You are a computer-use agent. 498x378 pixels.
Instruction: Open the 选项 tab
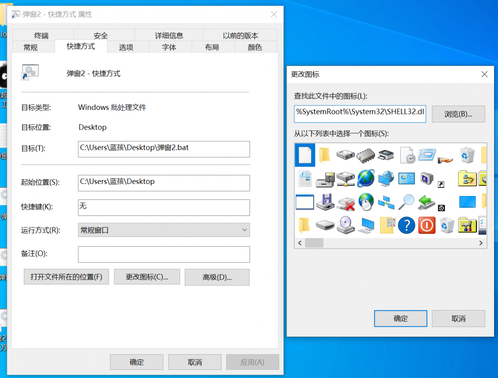click(126, 47)
